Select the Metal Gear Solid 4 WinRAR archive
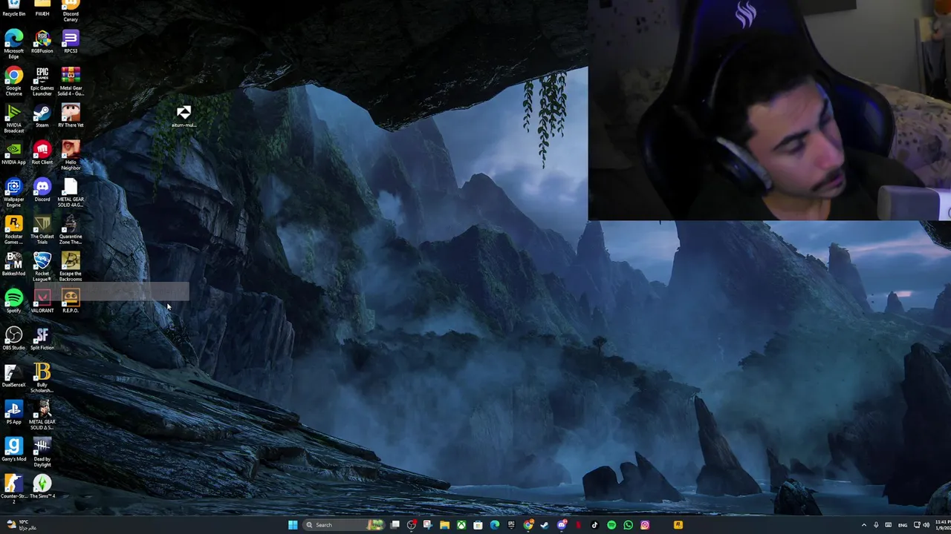 71,81
